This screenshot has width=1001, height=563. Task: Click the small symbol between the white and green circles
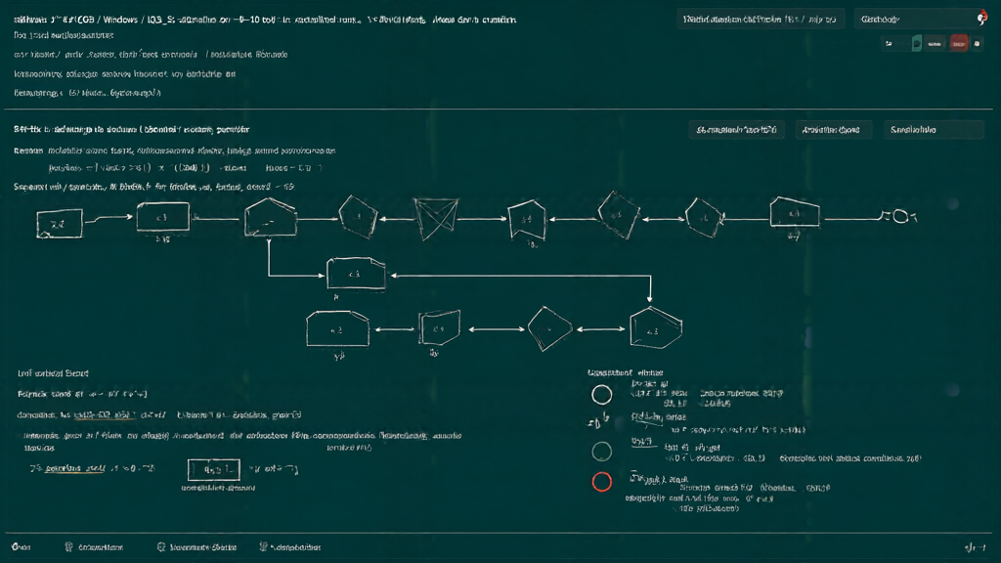click(x=597, y=421)
